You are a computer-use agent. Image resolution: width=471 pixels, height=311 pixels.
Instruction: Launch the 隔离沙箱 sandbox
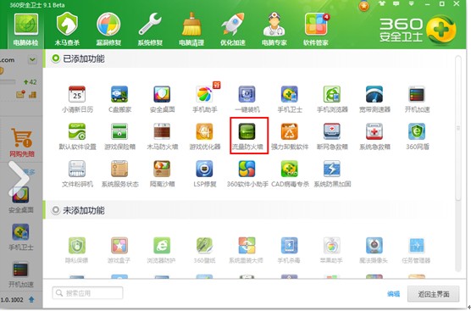coord(162,174)
